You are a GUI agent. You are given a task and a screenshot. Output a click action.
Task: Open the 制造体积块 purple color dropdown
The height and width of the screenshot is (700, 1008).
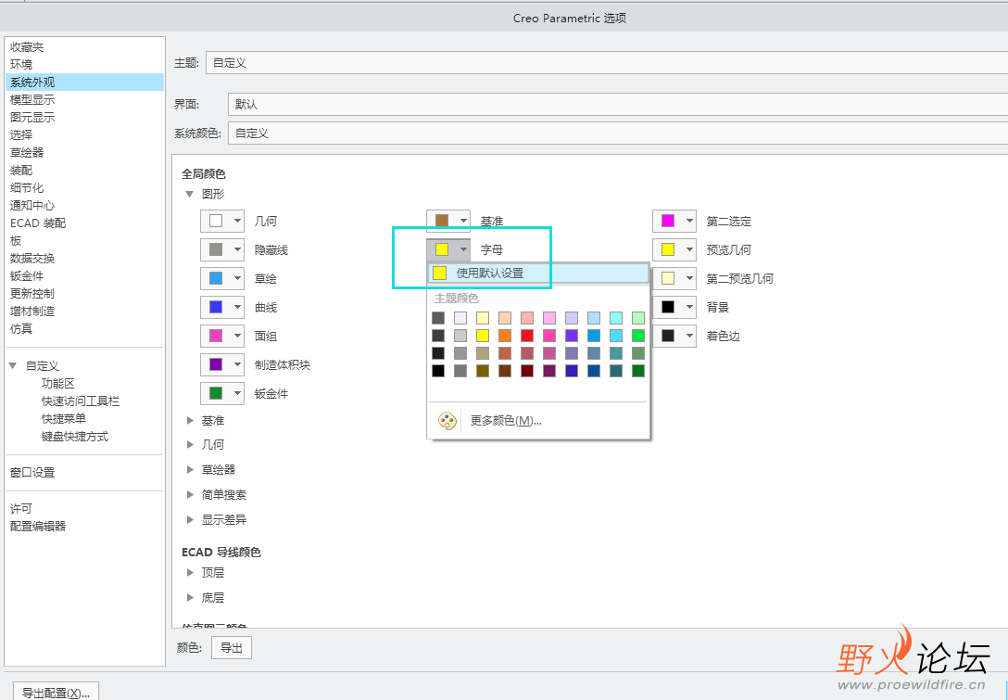click(x=222, y=364)
